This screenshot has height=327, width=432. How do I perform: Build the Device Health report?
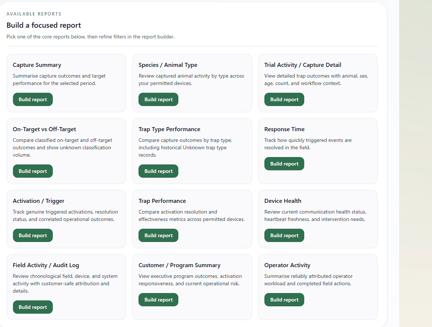point(284,235)
